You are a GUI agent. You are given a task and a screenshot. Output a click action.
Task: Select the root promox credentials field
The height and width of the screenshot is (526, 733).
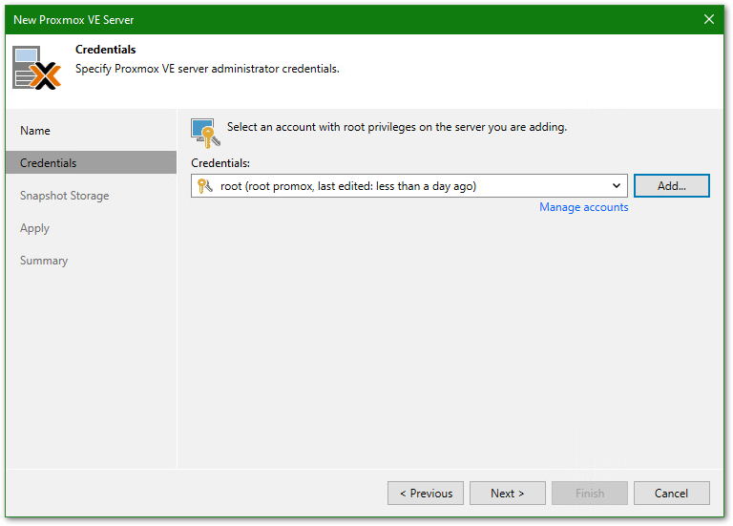[401, 186]
